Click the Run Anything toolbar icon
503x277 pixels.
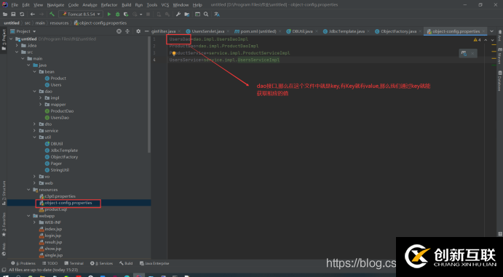[197, 14]
